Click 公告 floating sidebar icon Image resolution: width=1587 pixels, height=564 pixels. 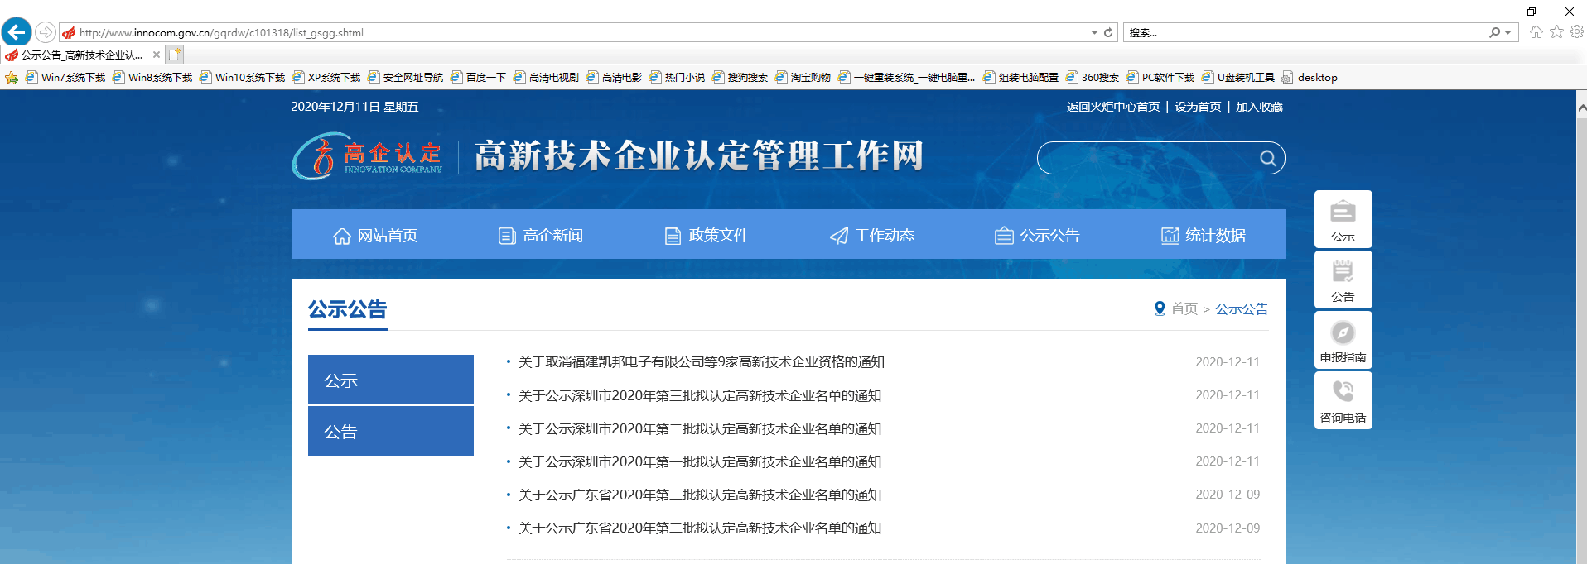pos(1343,280)
